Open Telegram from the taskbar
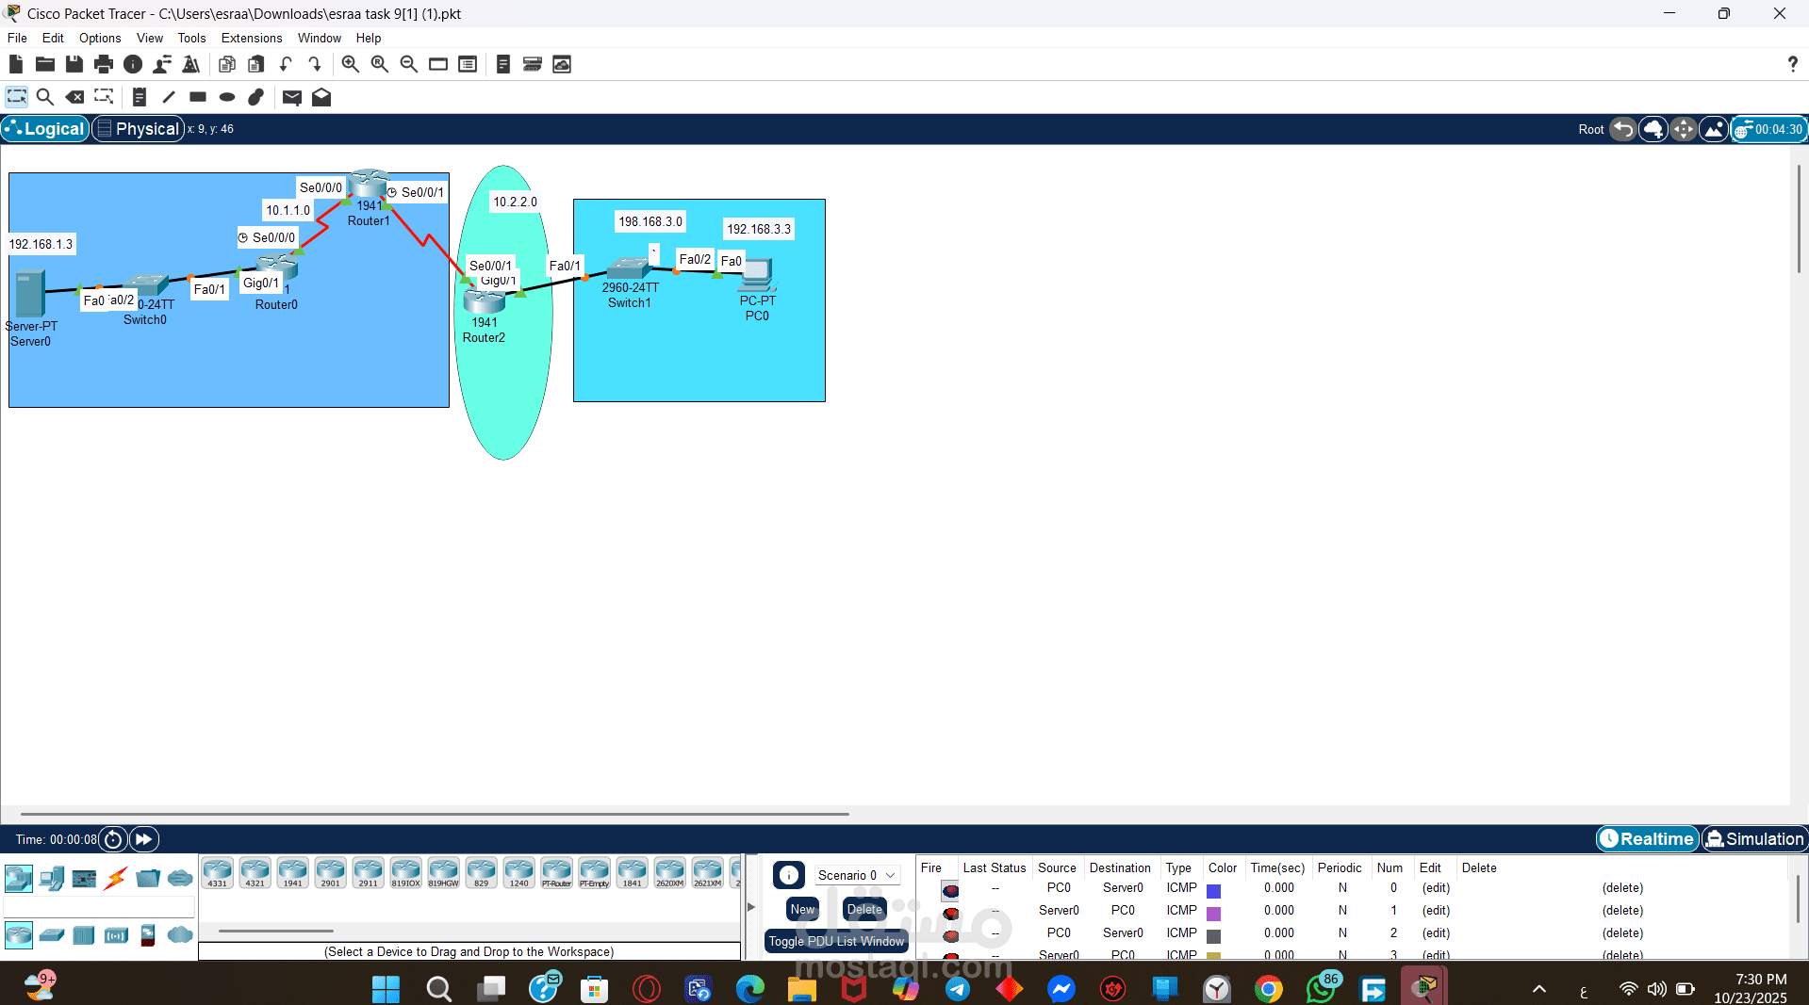 point(958,988)
